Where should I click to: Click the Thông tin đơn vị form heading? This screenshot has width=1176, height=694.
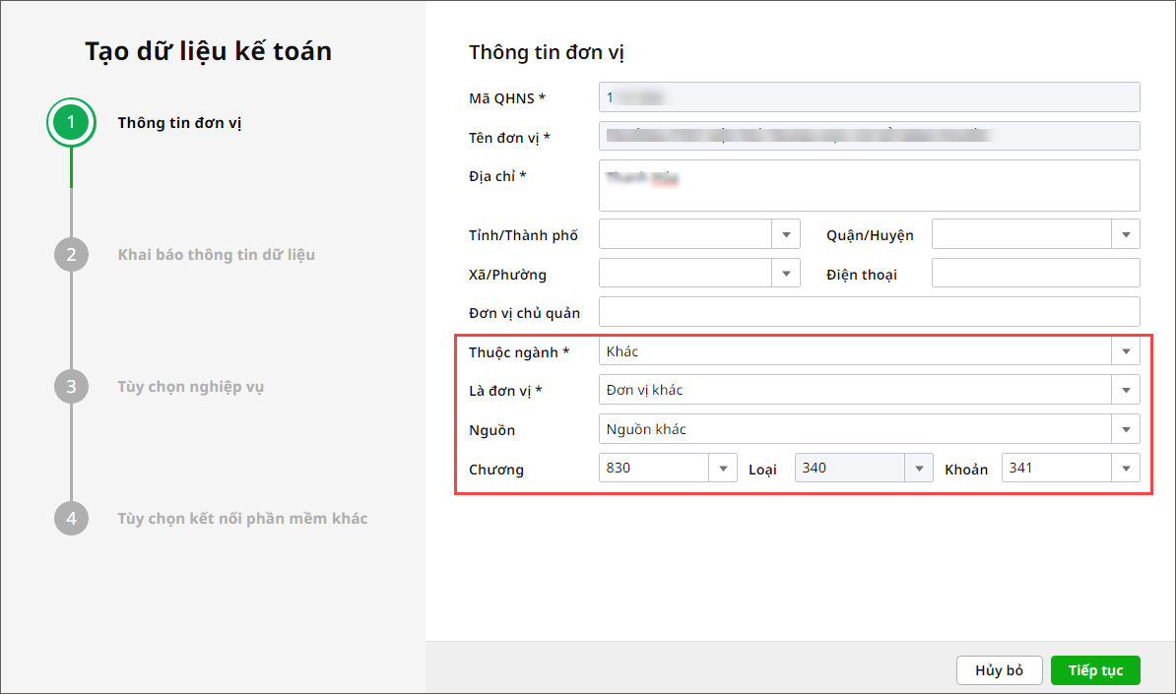pos(546,52)
